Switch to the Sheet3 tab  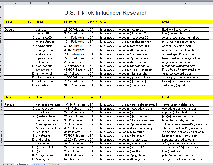tap(56, 164)
